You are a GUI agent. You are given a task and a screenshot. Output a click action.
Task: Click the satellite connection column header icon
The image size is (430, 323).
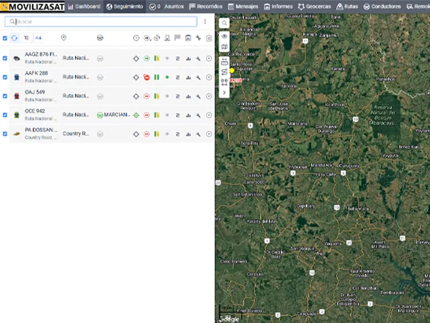[x=157, y=38]
